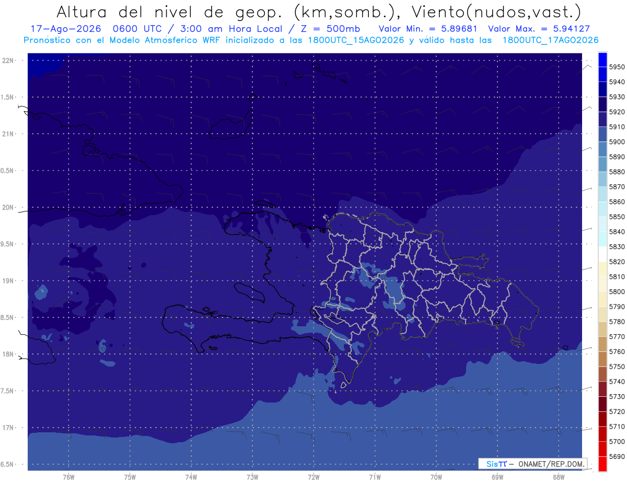Click the SisTT ONAMET/REP.DOM. logo box

(532, 464)
